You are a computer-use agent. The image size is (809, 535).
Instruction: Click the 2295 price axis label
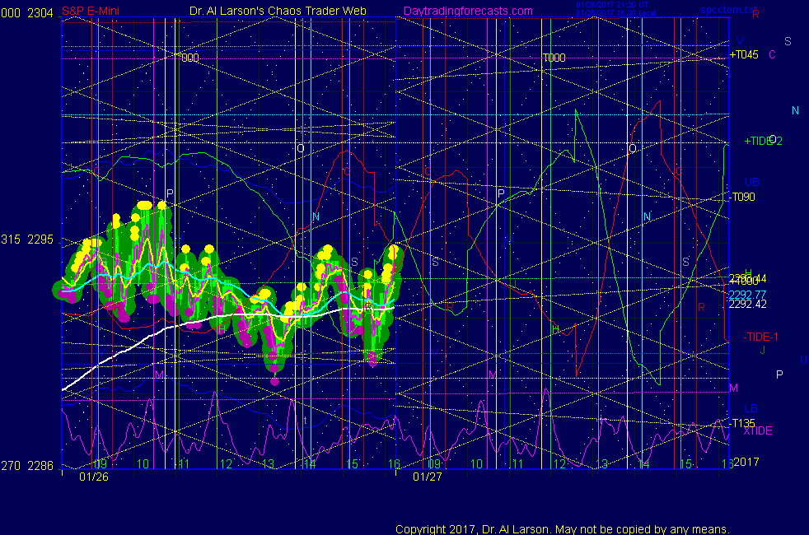pyautogui.click(x=40, y=240)
